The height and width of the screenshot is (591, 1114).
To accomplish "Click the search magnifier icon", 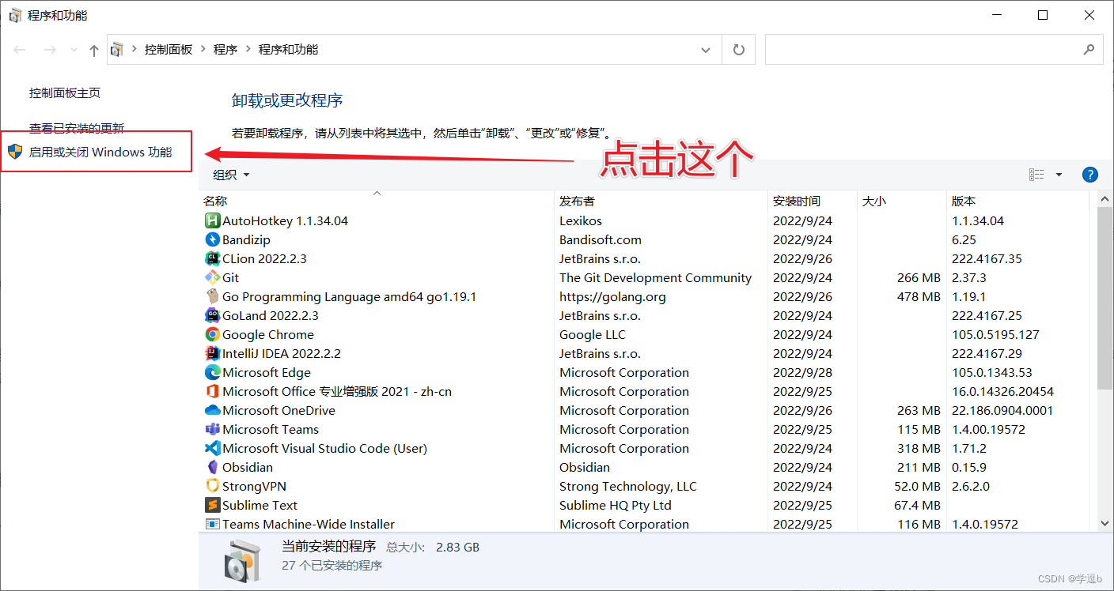I will point(1088,50).
